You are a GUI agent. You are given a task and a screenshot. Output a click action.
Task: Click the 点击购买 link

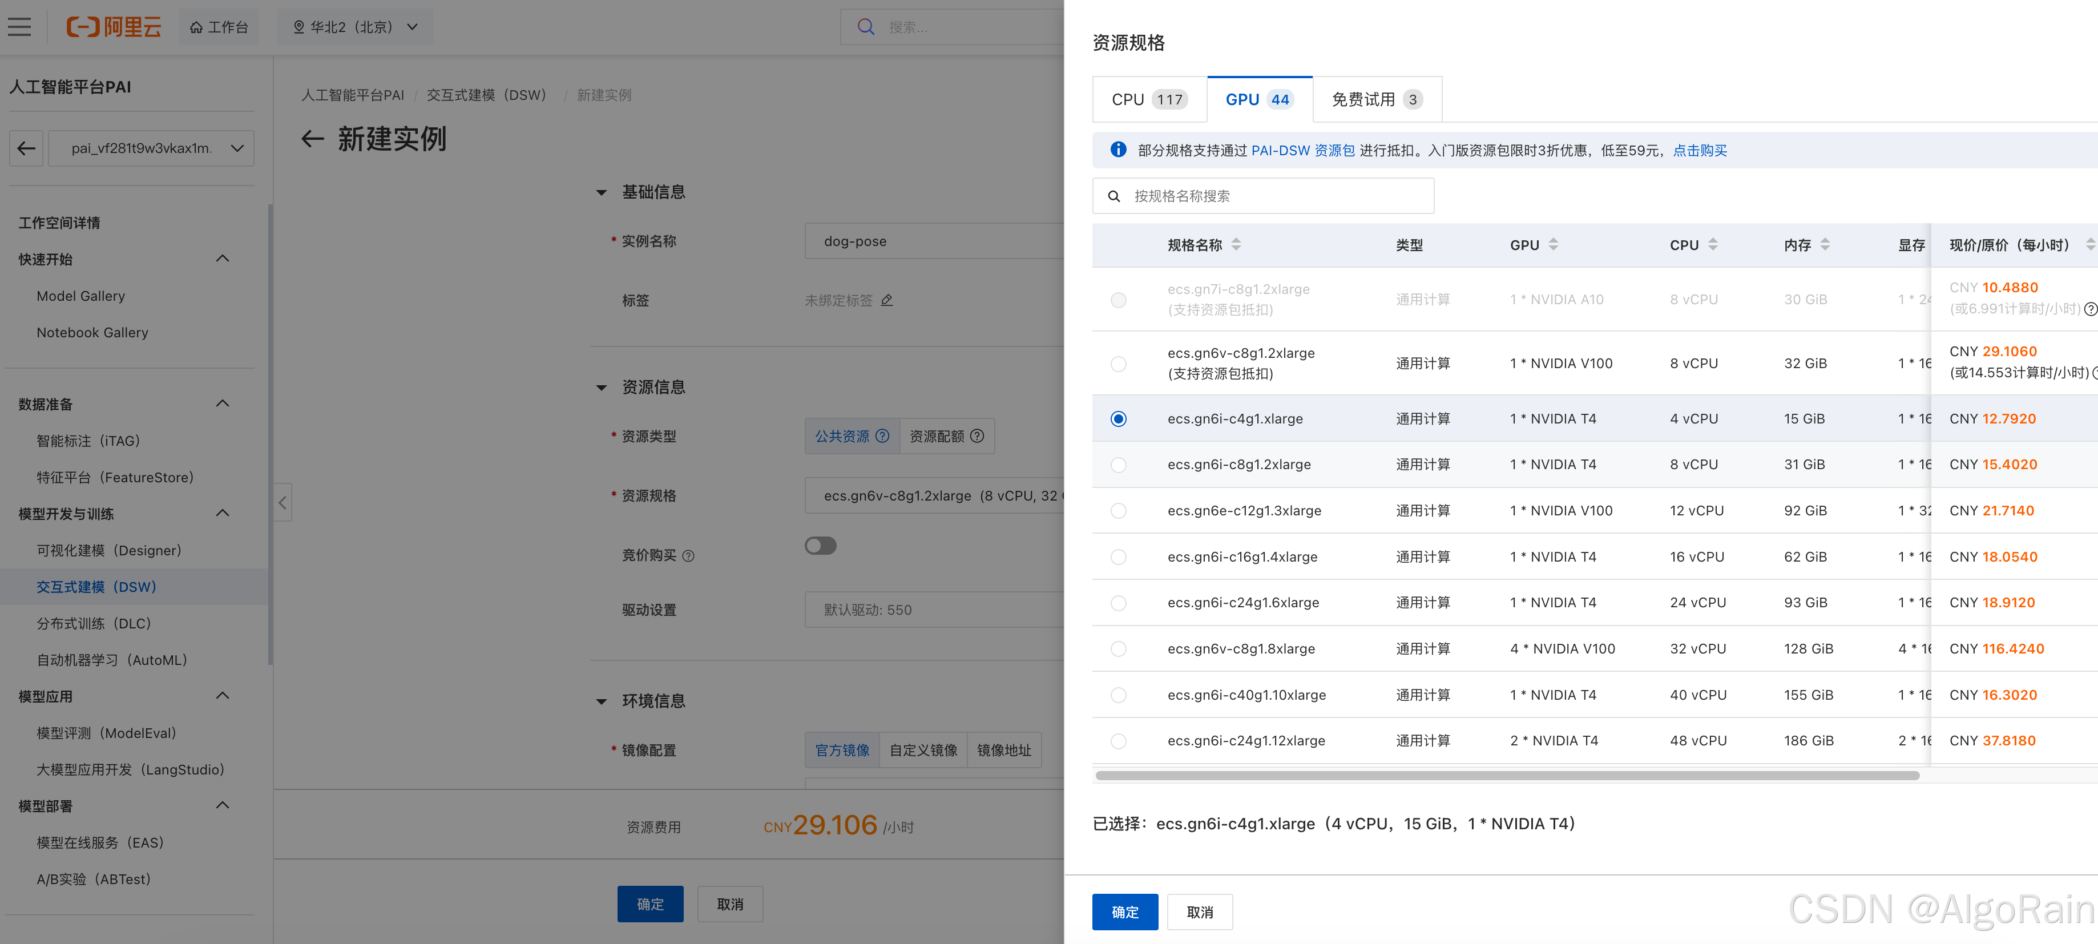(x=1700, y=151)
